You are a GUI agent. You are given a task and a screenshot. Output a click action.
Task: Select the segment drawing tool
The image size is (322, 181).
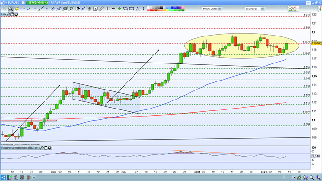click(x=29, y=9)
